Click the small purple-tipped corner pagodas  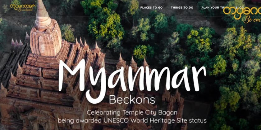pos(17,43)
